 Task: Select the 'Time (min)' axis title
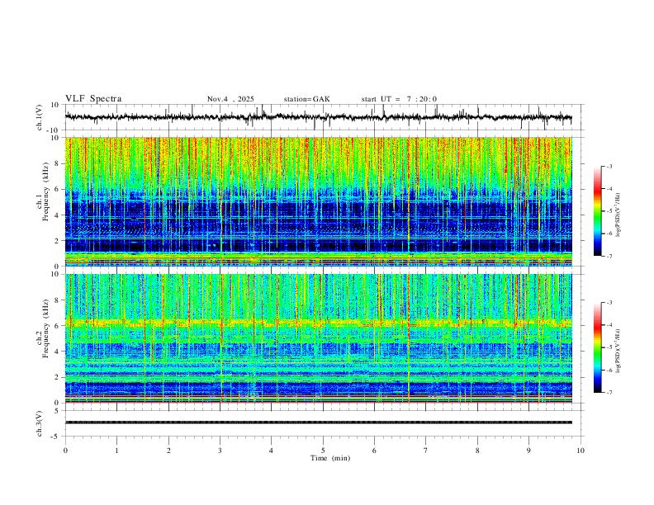[x=330, y=458]
